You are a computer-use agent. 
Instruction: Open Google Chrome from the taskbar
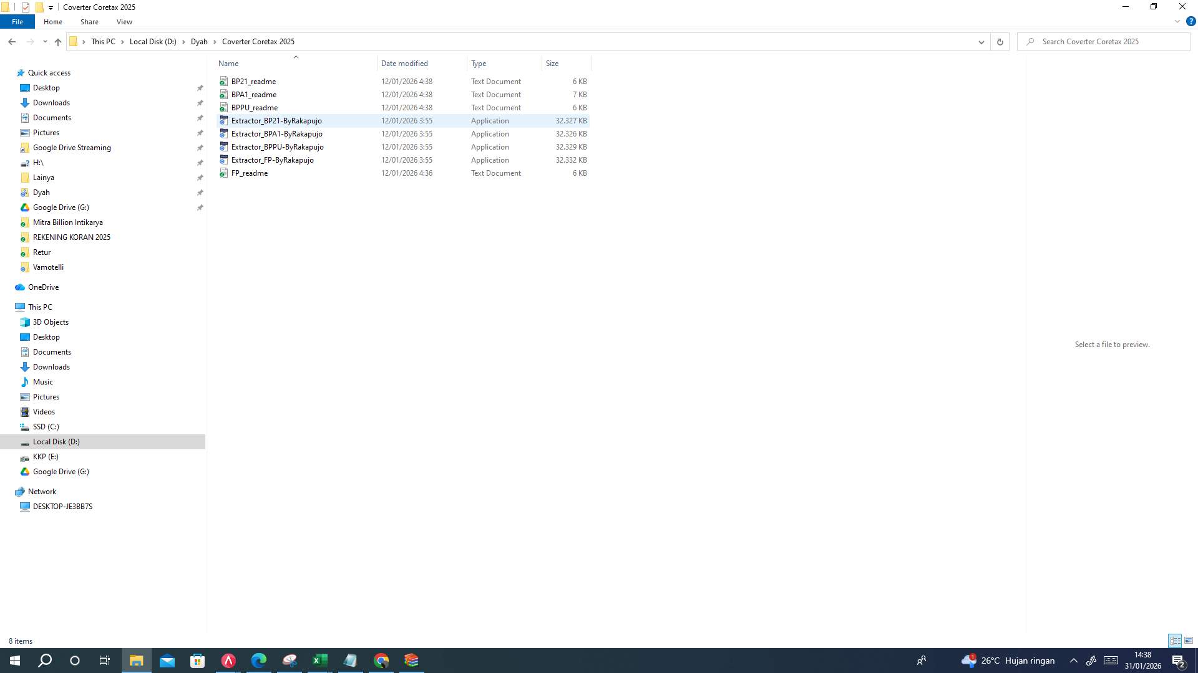(381, 661)
